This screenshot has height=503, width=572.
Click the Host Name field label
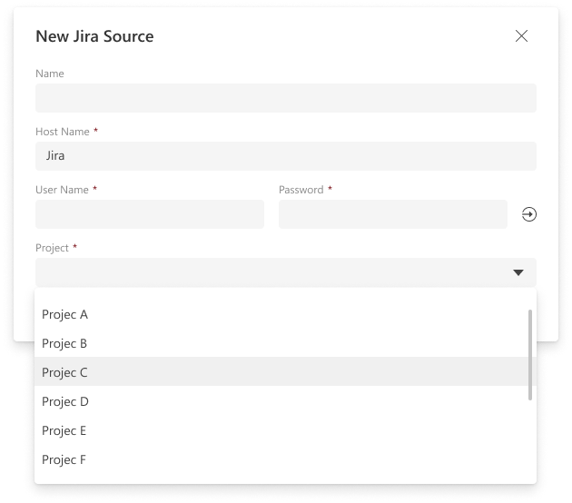[x=63, y=132]
